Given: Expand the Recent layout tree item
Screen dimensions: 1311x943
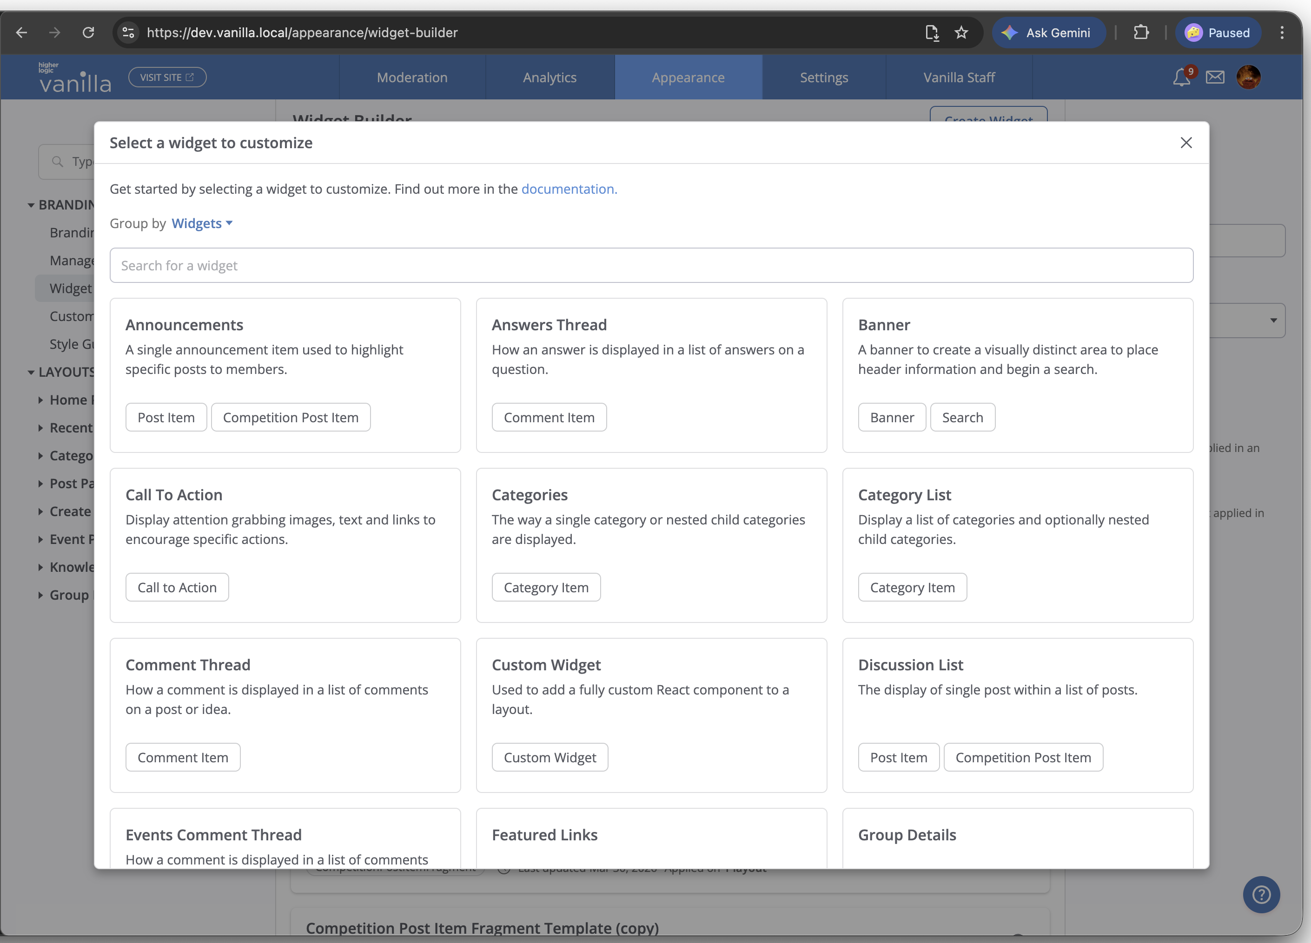Looking at the screenshot, I should pos(40,428).
